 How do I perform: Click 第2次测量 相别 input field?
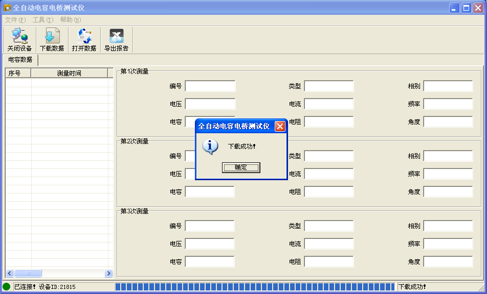[x=448, y=156]
